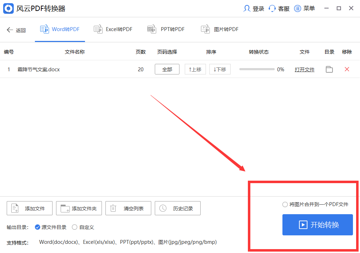The height and width of the screenshot is (253, 360).
Task: Move the file up with ↑上移
Action: click(195, 69)
